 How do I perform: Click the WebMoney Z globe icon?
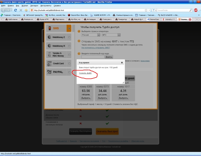point(49,37)
